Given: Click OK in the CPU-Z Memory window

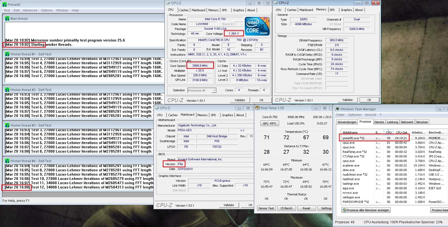Looking at the screenshot, I should point(369,100).
